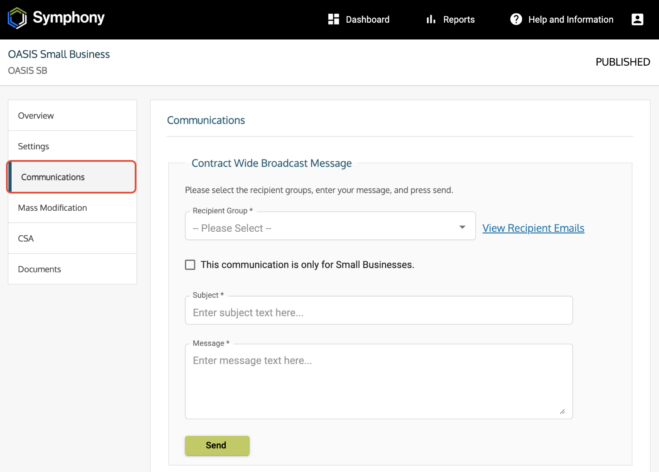Click the Message area resize handle
The height and width of the screenshot is (472, 659).
point(562,411)
